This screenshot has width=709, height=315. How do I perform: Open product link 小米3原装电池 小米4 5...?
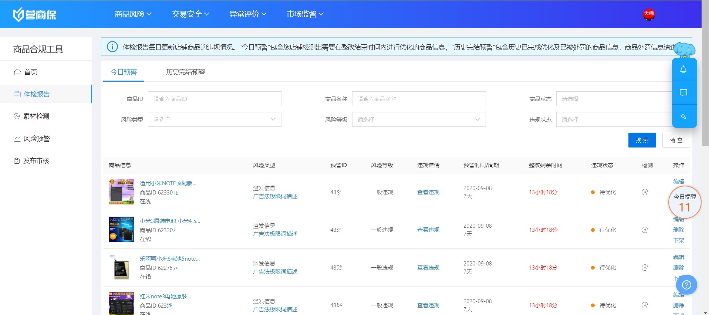pyautogui.click(x=170, y=221)
